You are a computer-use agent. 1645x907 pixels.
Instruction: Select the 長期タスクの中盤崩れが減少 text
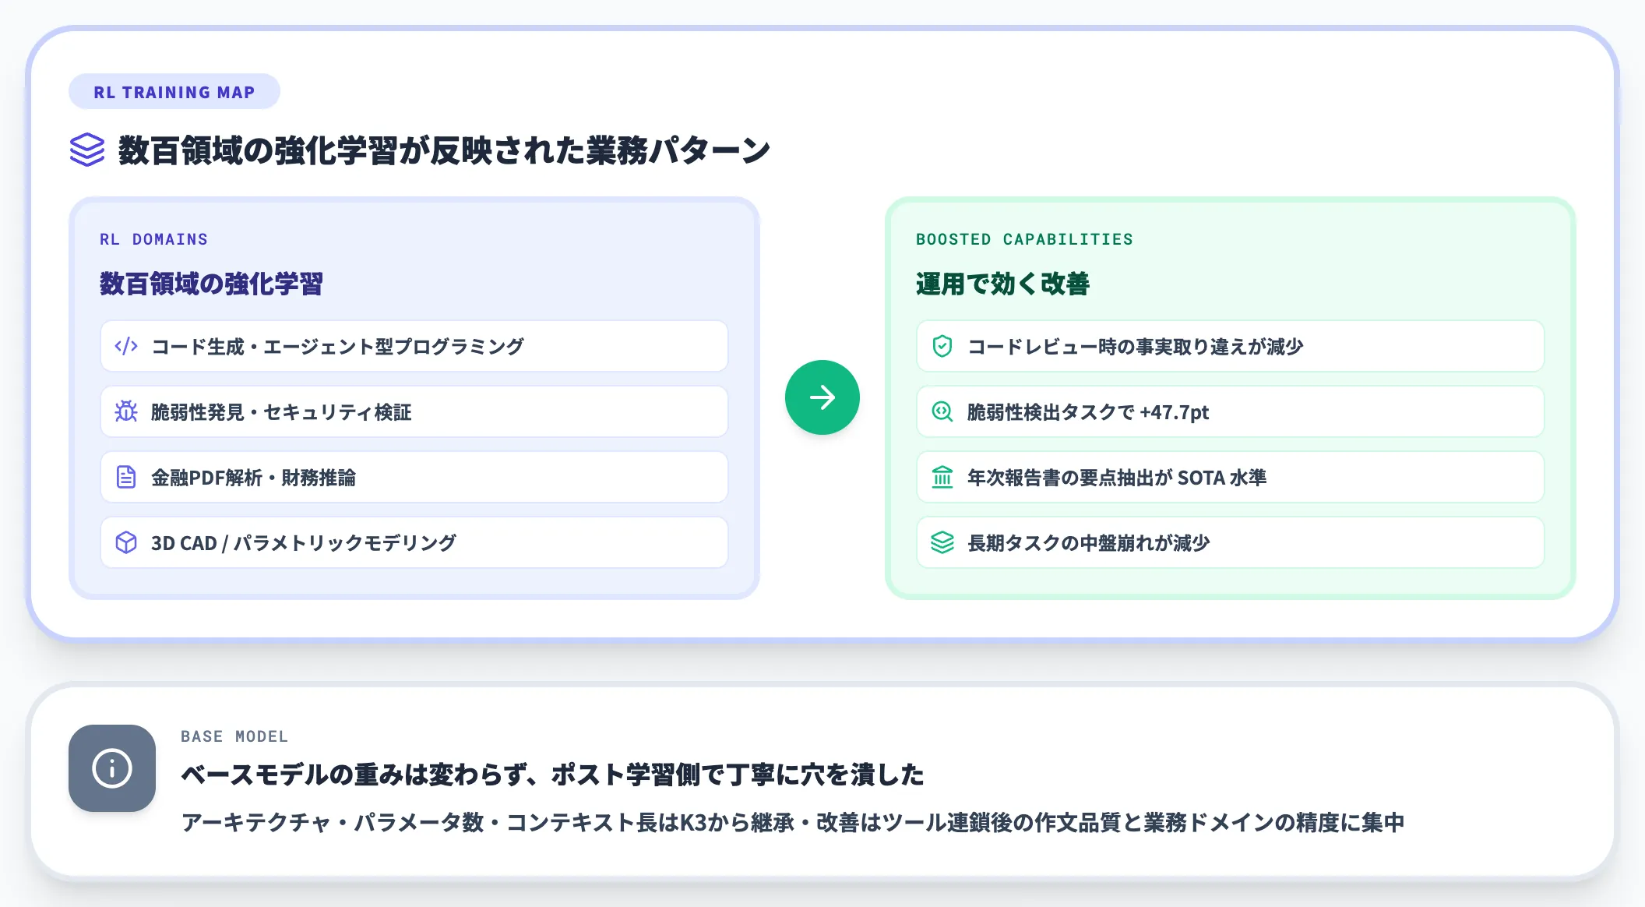coord(1088,542)
